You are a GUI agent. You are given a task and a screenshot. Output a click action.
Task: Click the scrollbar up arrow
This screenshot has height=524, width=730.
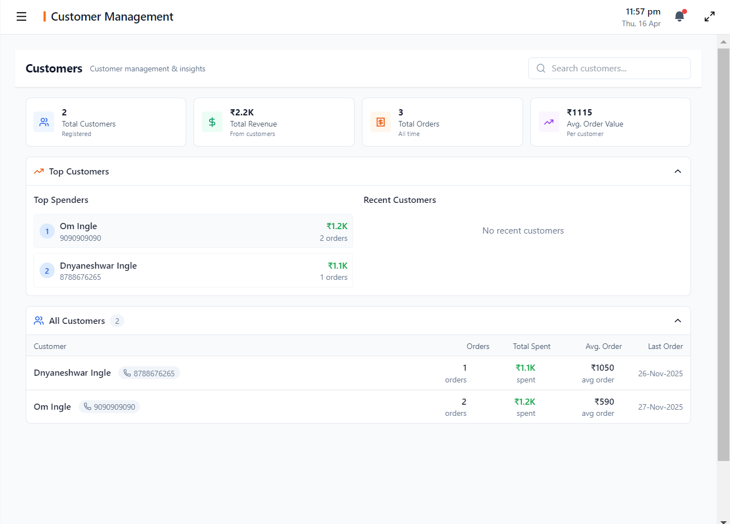click(723, 42)
